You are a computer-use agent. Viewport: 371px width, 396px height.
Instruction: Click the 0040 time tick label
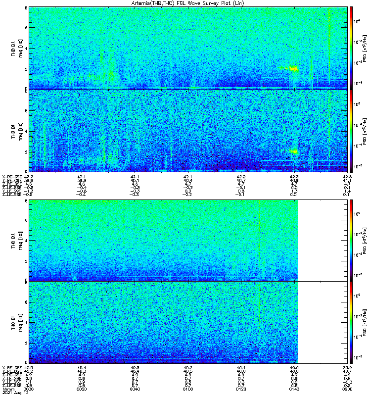135,389
